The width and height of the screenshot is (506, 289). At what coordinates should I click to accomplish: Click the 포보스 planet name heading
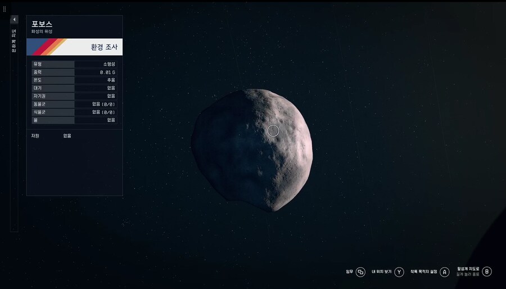[42, 24]
